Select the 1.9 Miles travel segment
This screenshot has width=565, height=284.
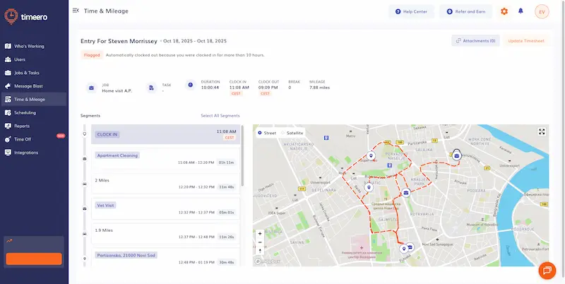pyautogui.click(x=165, y=234)
